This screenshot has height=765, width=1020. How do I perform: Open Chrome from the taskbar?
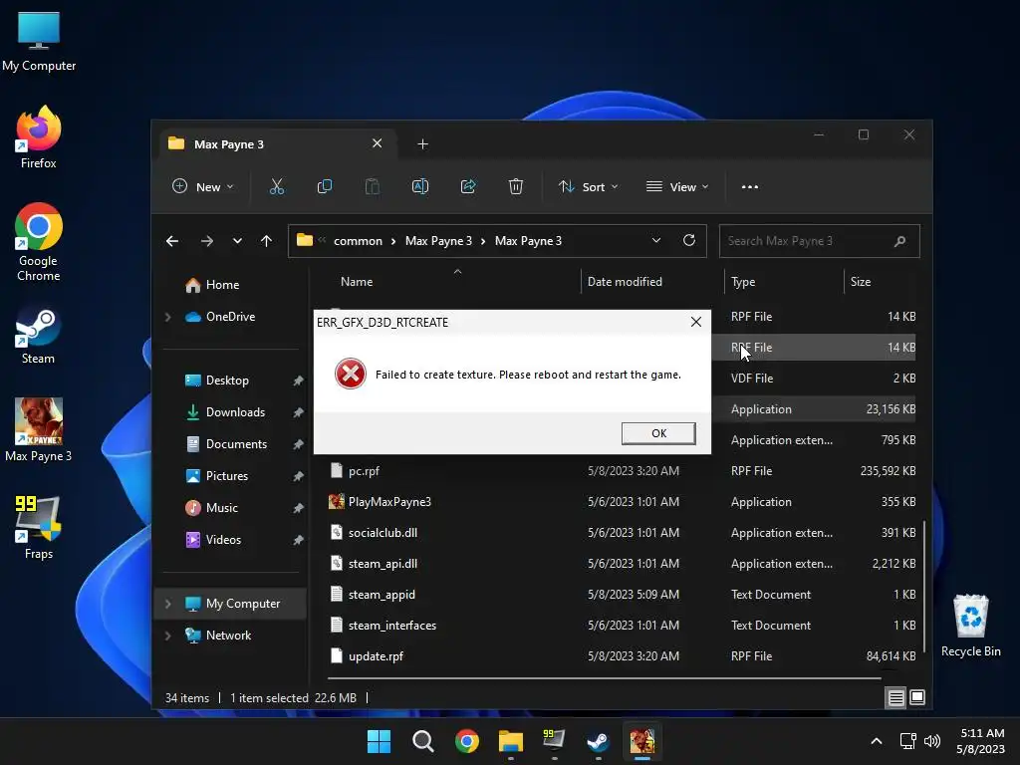tap(467, 741)
